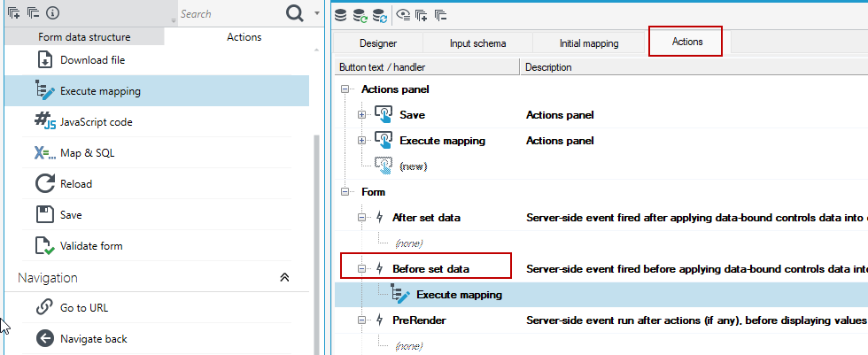The height and width of the screenshot is (355, 868).
Task: Focus the Search input field
Action: coord(229,14)
